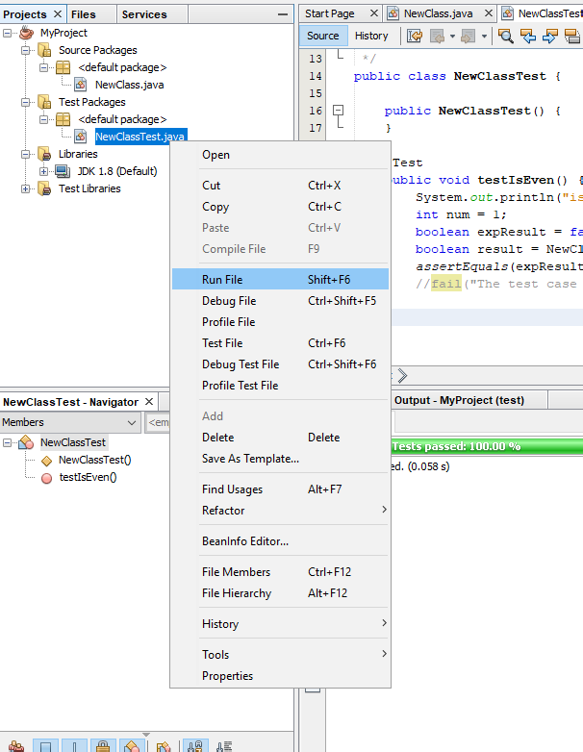
Task: Click the Source Packages folder icon
Action: [44, 50]
